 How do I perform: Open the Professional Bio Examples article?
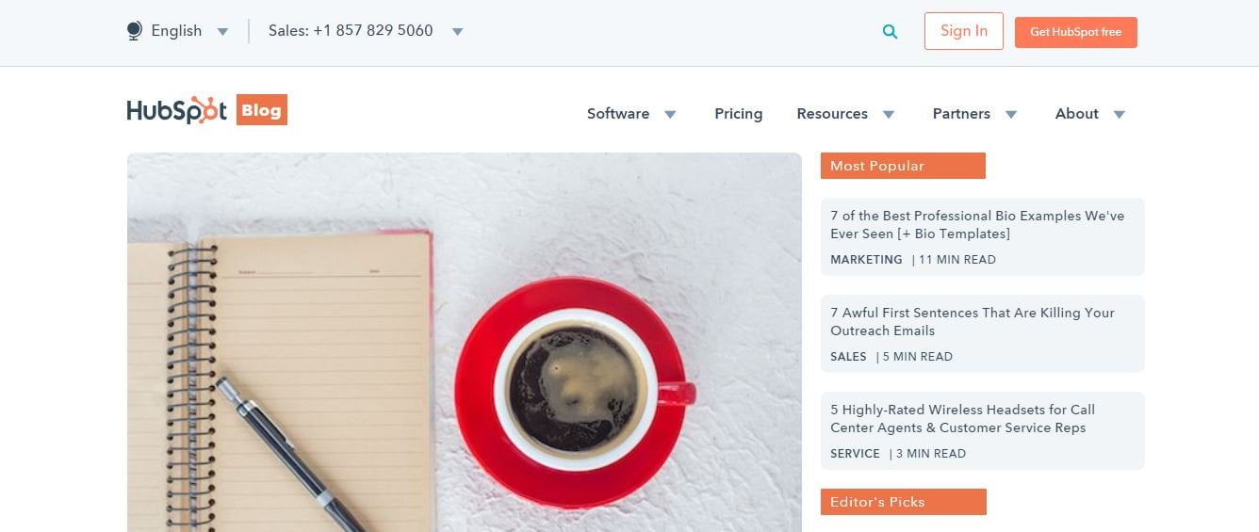(977, 224)
